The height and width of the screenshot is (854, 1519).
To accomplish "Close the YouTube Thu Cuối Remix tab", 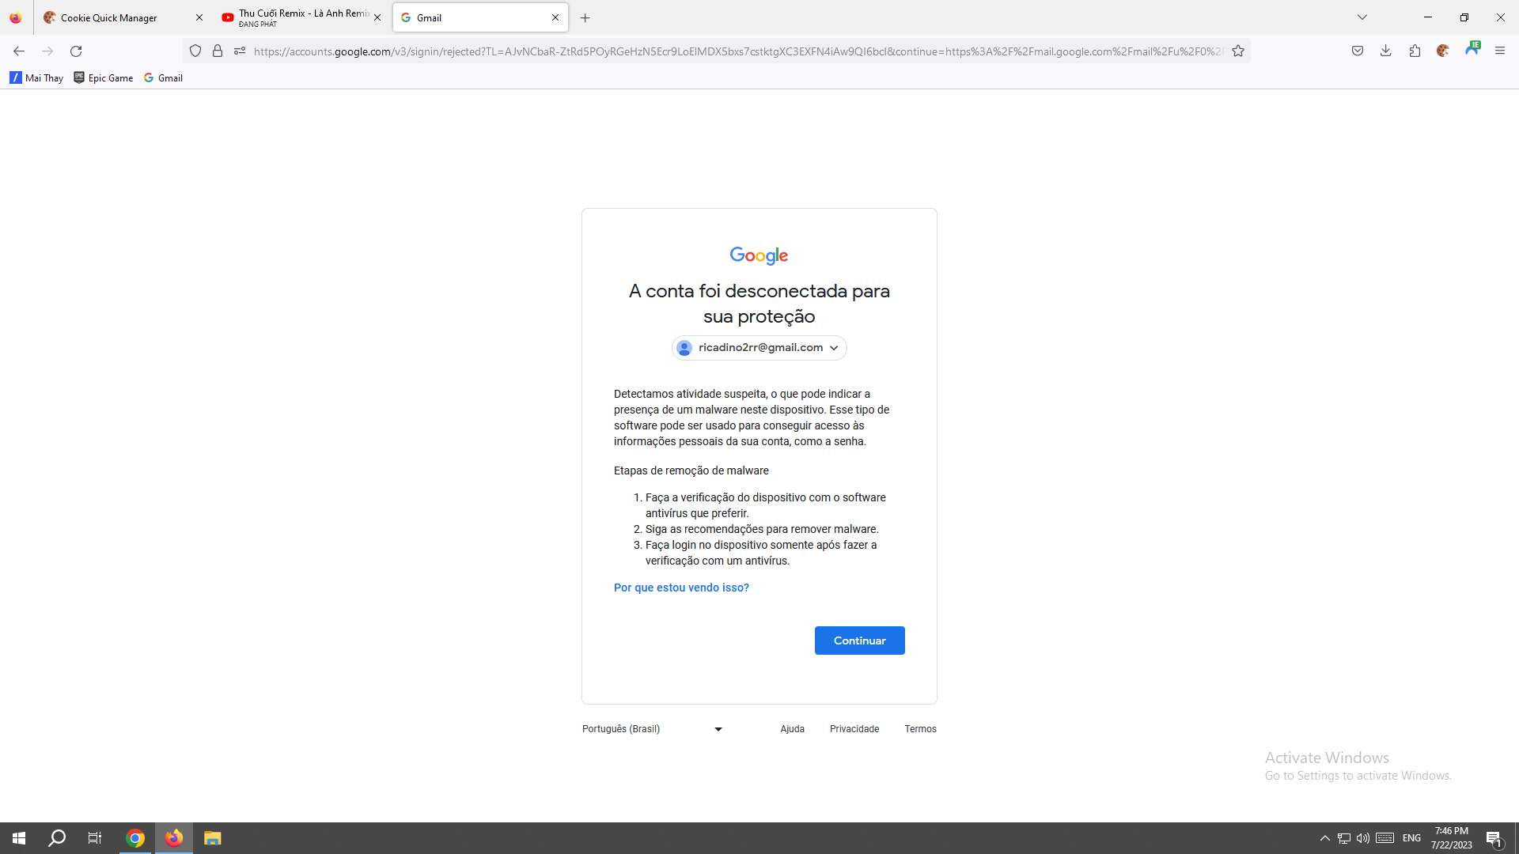I will [377, 17].
